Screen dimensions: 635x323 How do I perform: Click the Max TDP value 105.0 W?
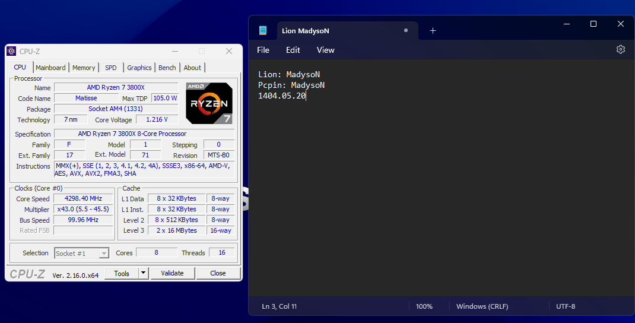coord(165,98)
